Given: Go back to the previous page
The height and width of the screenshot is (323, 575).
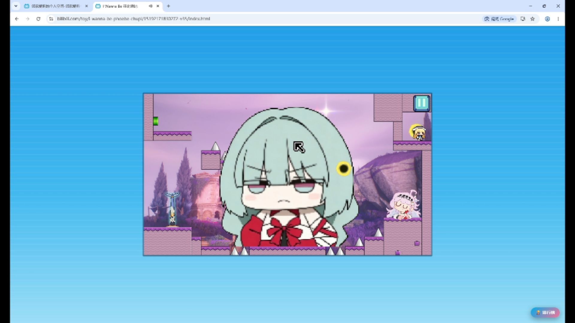Looking at the screenshot, I should (x=17, y=19).
